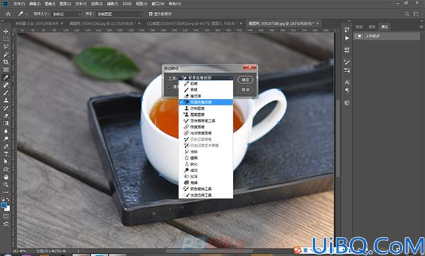The width and height of the screenshot is (425, 256).
Task: Select the 工作路径 path row
Action: [x=387, y=36]
